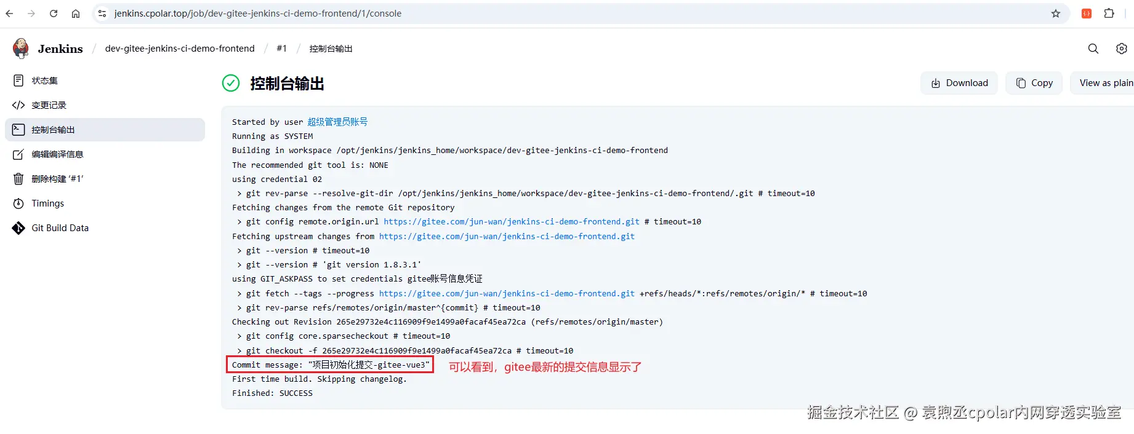Focus the browser address bar URL

pyautogui.click(x=258, y=14)
